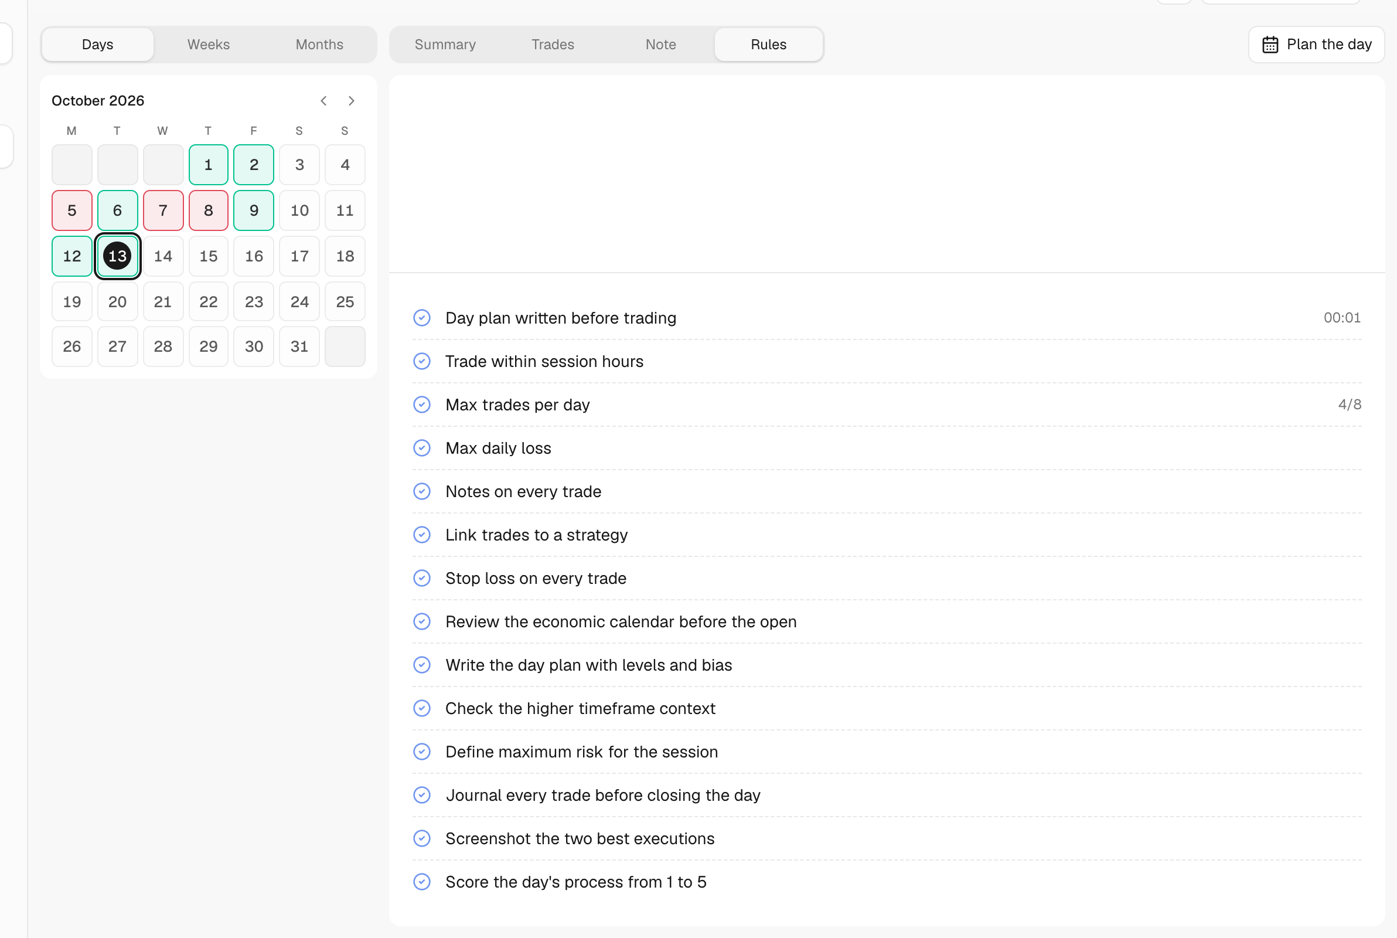
Task: Toggle check for Max daily loss
Action: pos(422,448)
